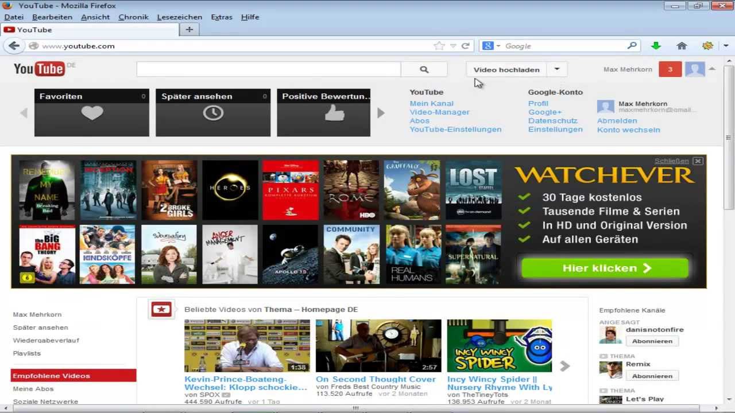Open the notifications badge showing 3
Screen dimensions: 735x413
point(670,69)
